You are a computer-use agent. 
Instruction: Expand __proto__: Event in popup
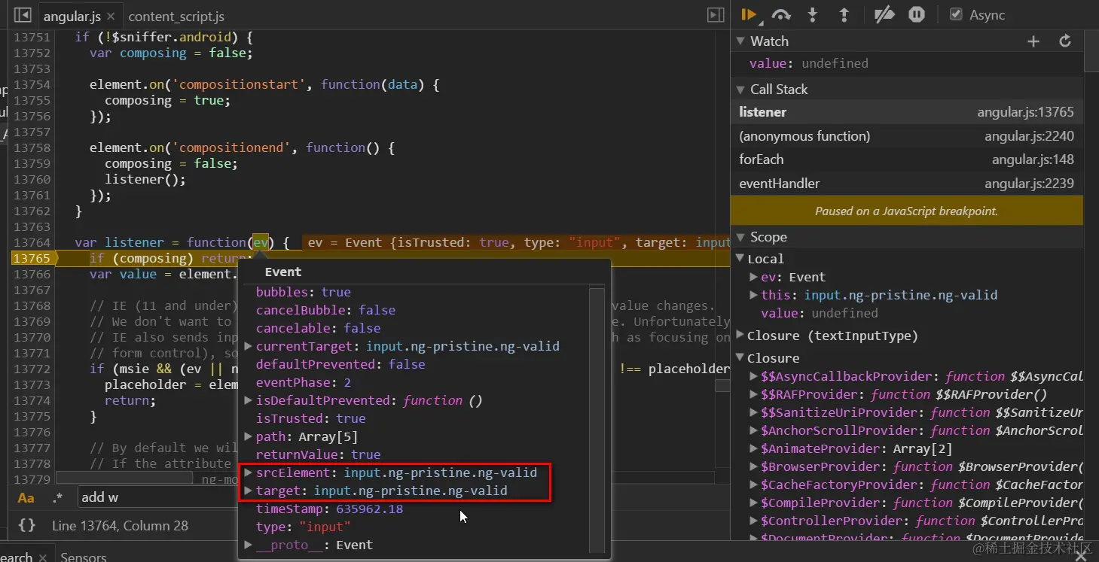249,545
